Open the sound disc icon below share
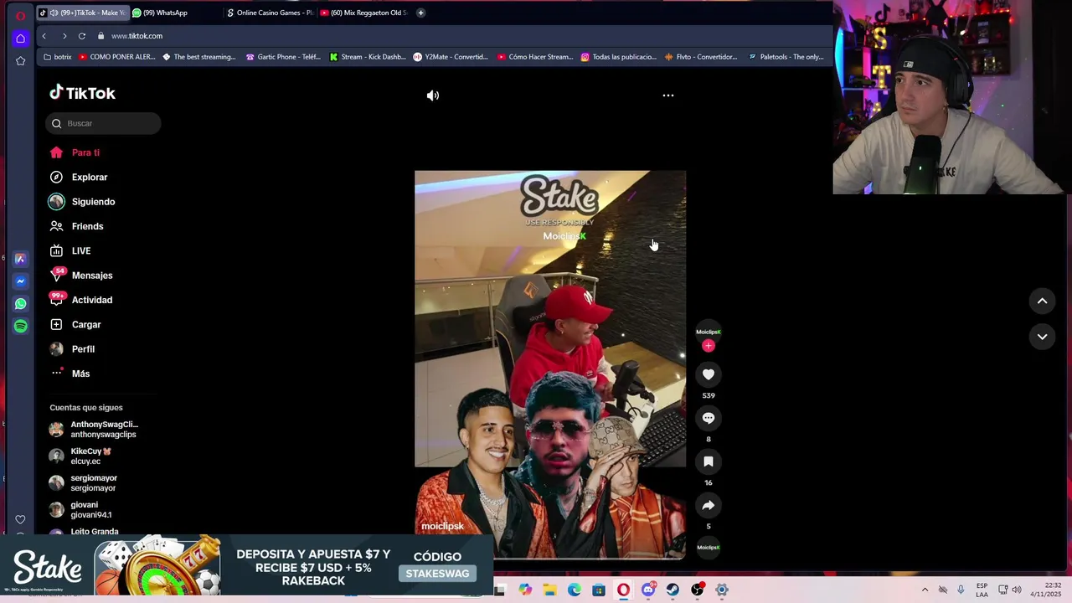The image size is (1072, 603). [709, 547]
